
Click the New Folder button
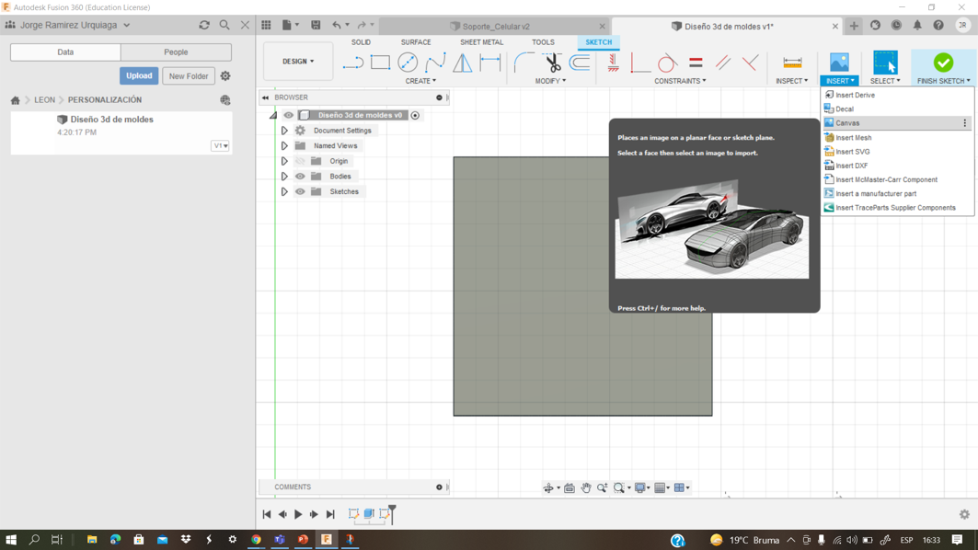(x=189, y=76)
